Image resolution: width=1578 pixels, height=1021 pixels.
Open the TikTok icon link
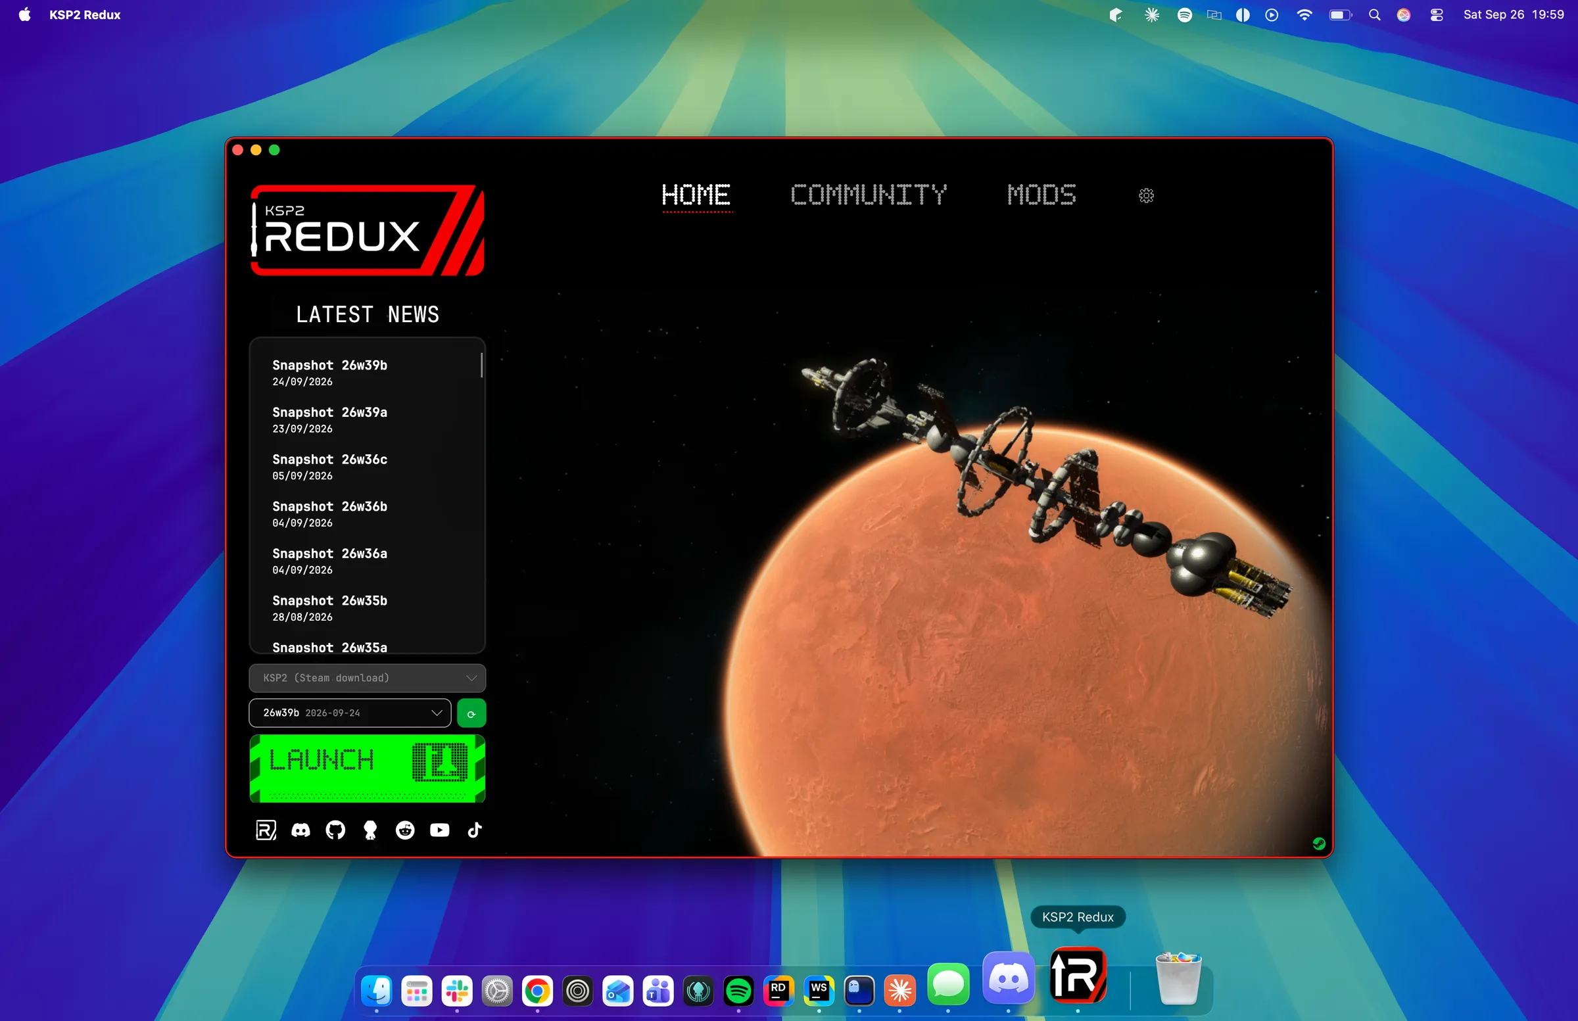pyautogui.click(x=475, y=830)
